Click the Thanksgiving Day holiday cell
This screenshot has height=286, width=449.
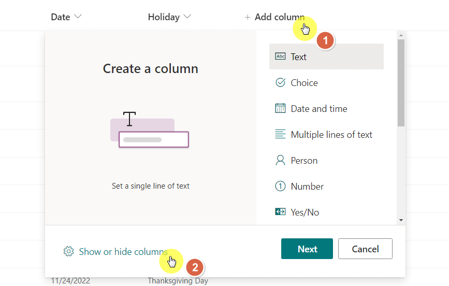[178, 281]
